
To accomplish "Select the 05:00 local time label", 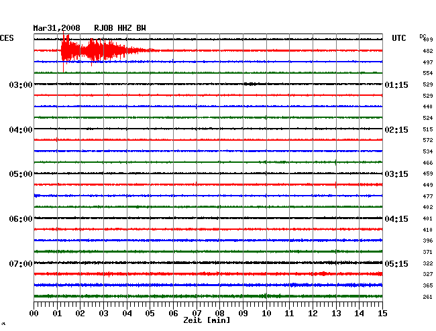I will click(x=21, y=174).
